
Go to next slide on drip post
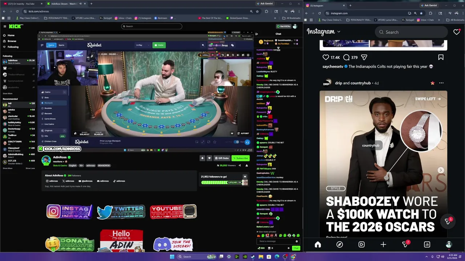pos(441,170)
